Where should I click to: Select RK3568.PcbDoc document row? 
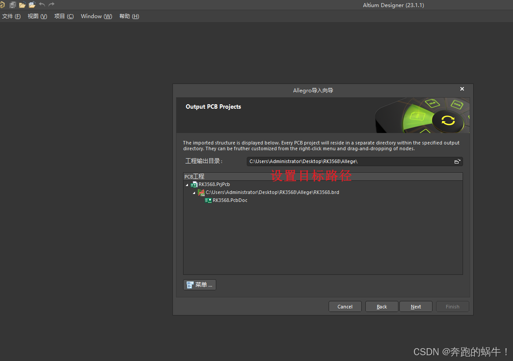coord(323,200)
